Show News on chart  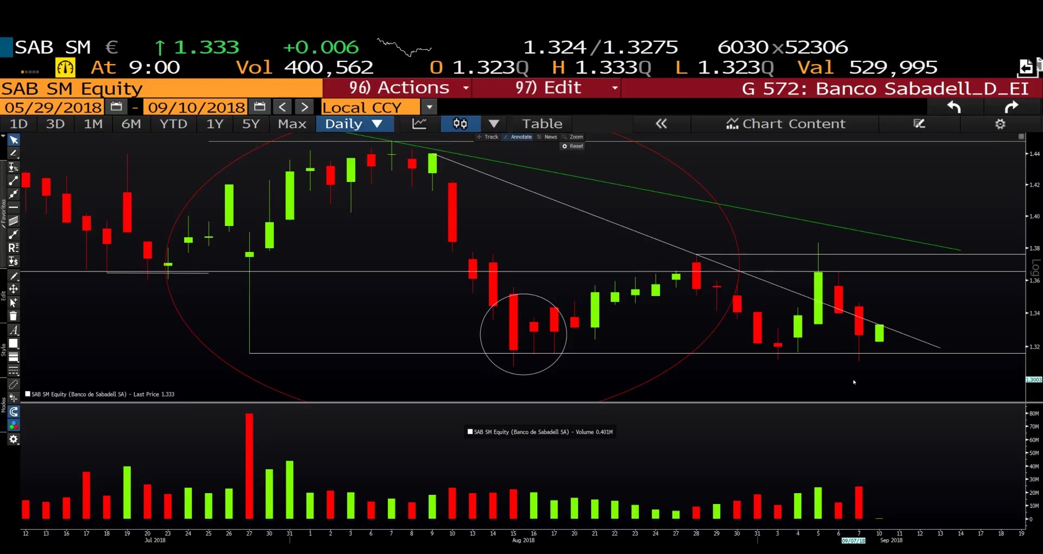[547, 137]
